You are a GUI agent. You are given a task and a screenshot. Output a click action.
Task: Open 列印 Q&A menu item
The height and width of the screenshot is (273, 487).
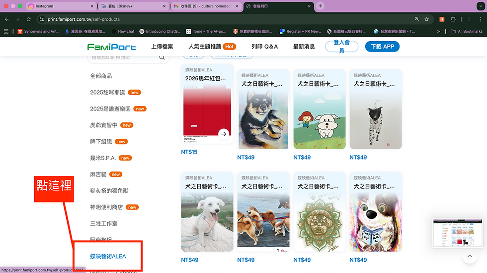(264, 47)
